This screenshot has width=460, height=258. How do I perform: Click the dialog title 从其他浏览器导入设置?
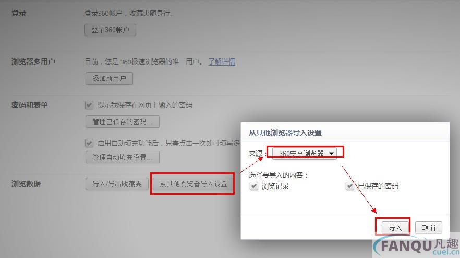tap(285, 133)
